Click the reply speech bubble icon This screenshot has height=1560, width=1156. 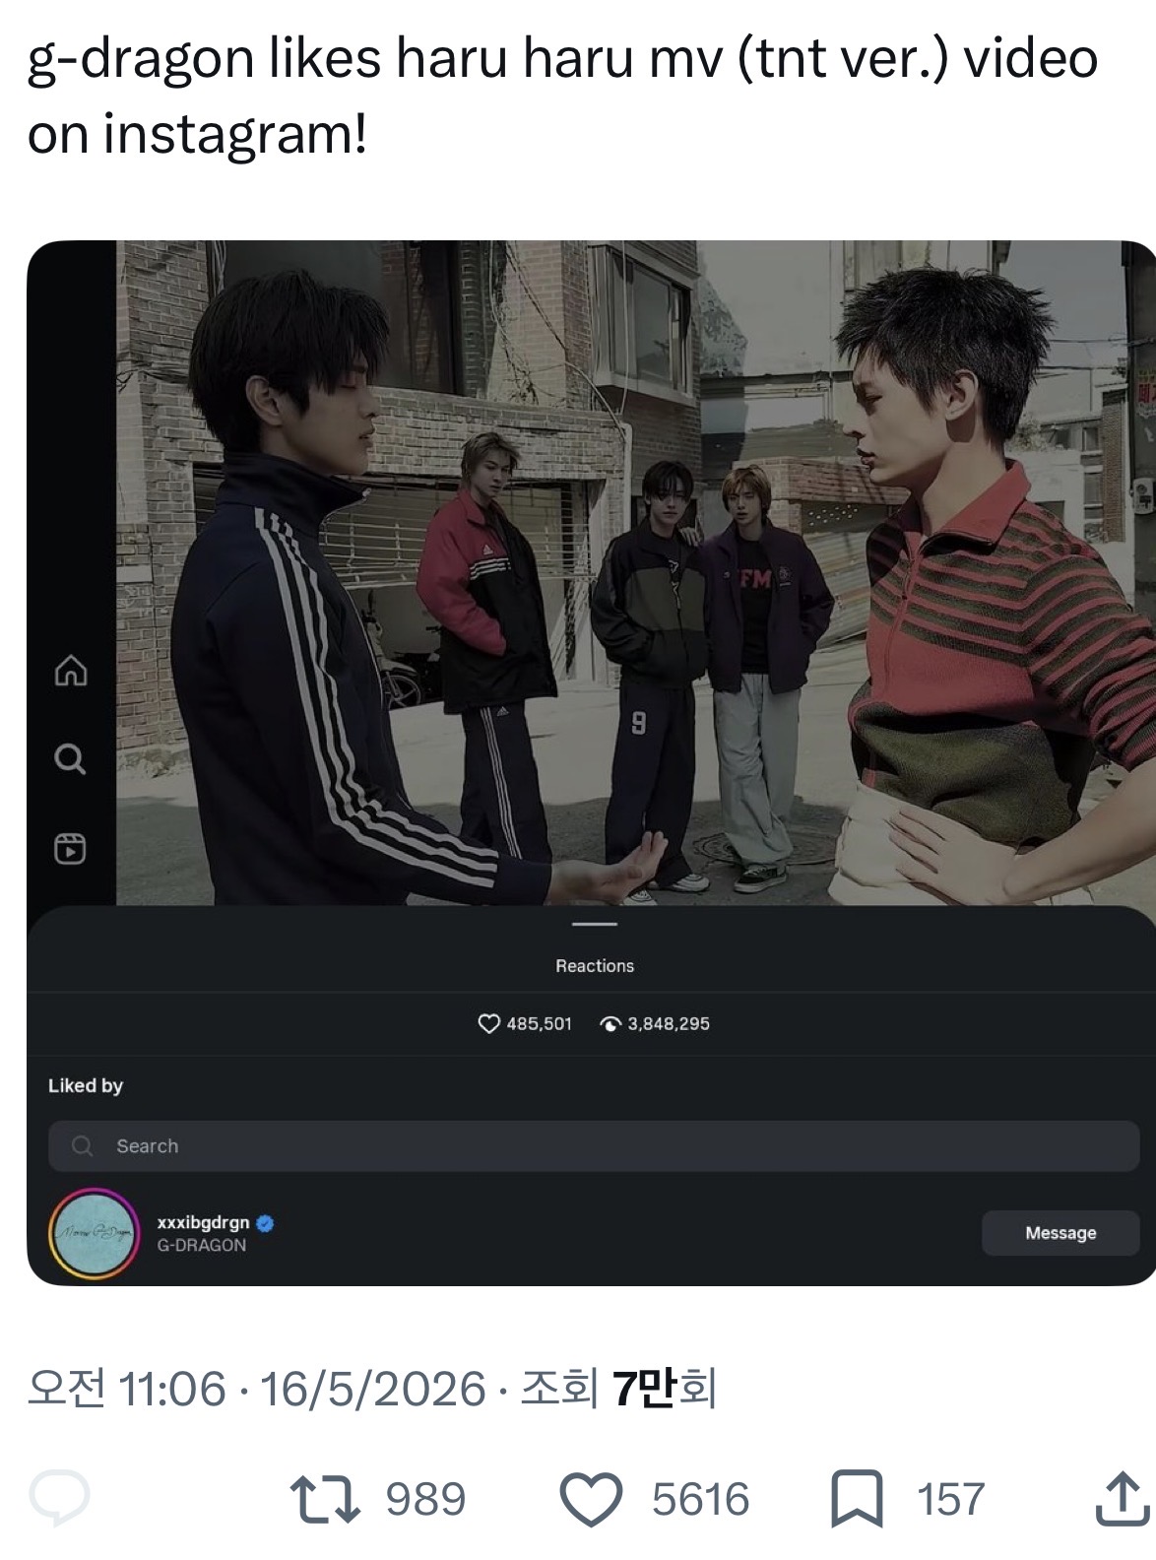click(x=59, y=1498)
